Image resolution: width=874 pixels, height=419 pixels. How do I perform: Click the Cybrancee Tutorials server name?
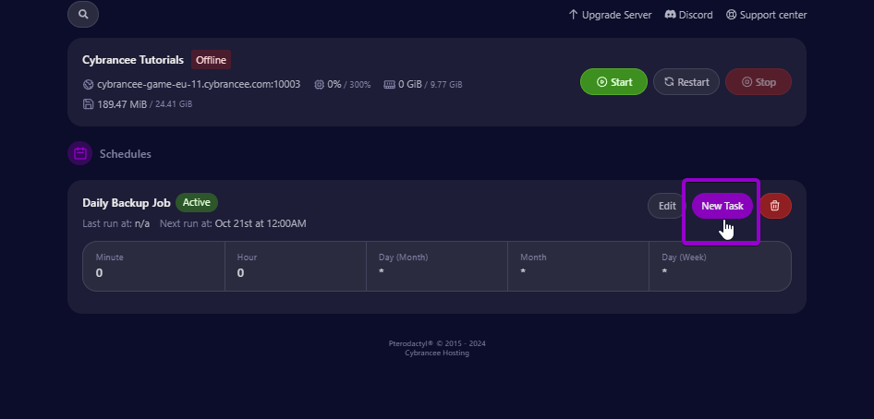[133, 60]
